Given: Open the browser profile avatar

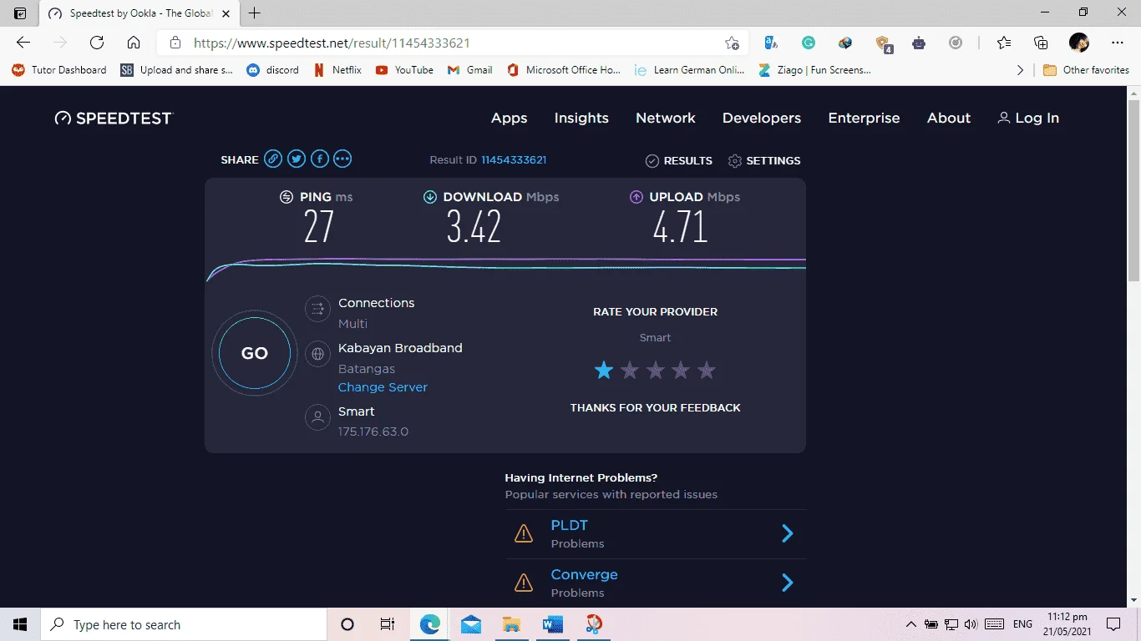Looking at the screenshot, I should (1079, 43).
